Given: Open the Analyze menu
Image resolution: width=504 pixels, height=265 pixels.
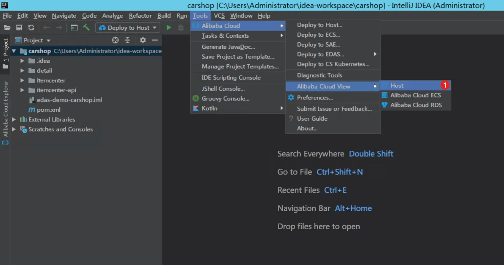Looking at the screenshot, I should point(113,16).
